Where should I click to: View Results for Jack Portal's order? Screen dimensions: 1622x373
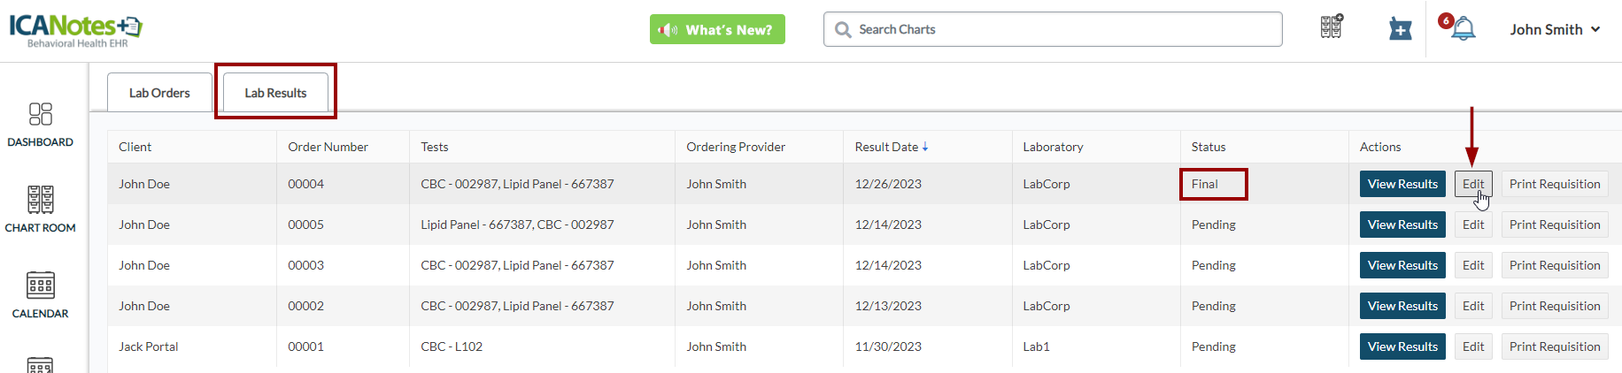click(x=1402, y=346)
